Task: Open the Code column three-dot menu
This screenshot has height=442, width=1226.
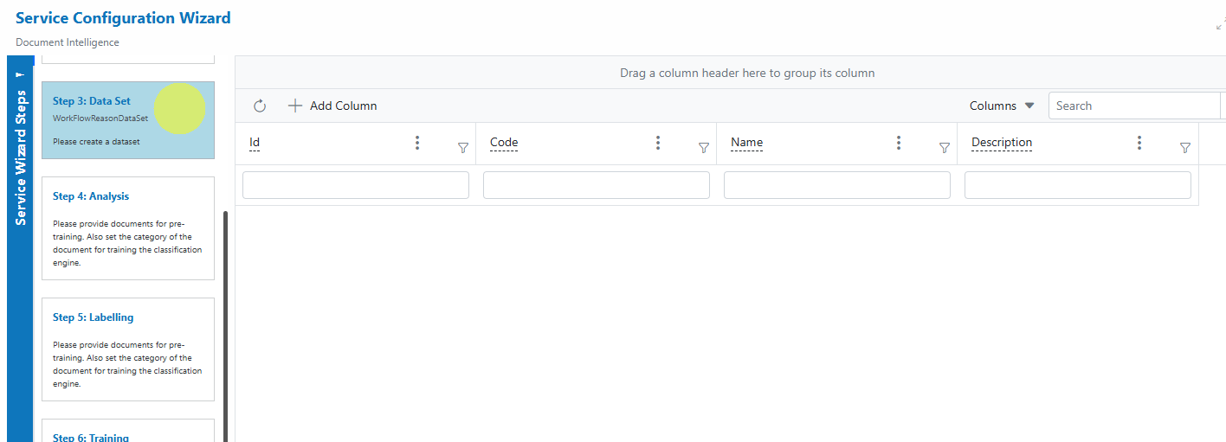Action: click(658, 143)
